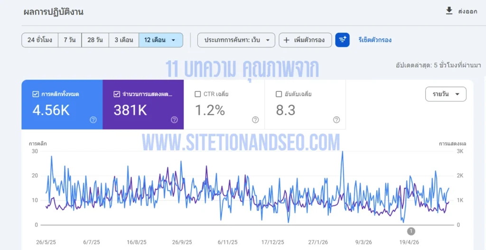The width and height of the screenshot is (486, 250).
Task: Click plus icon in add filter button
Action: (x=286, y=40)
